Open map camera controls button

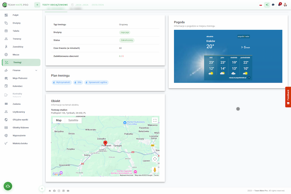(x=155, y=159)
